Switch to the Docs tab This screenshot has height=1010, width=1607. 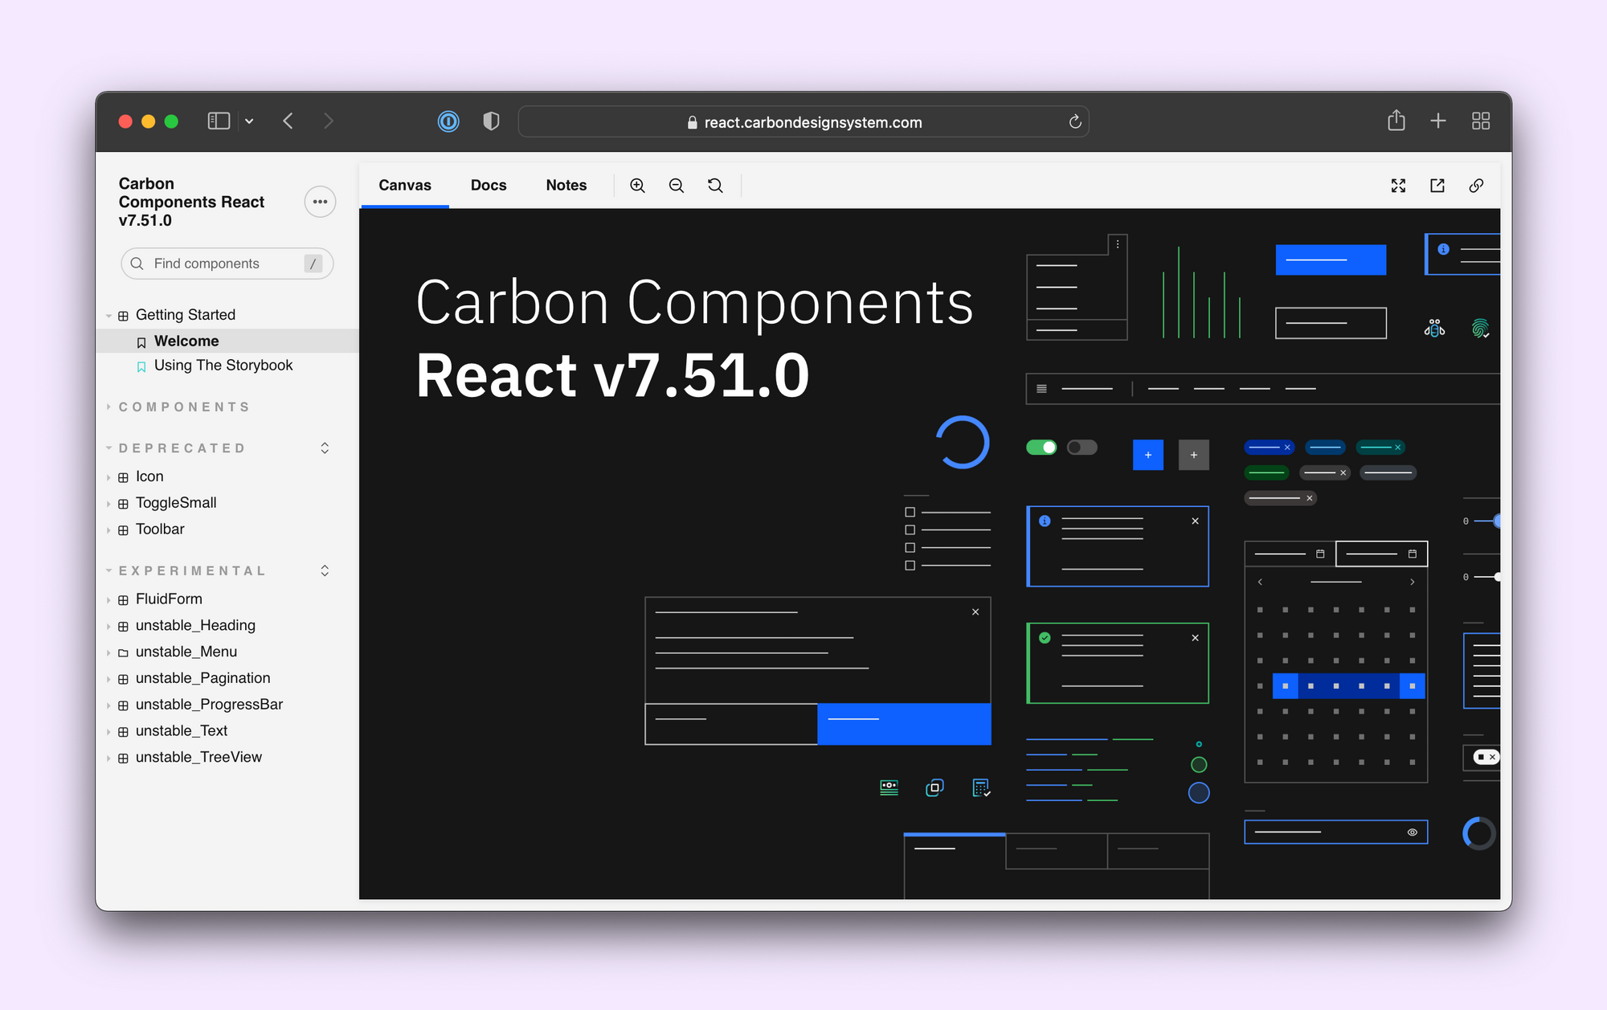click(489, 186)
